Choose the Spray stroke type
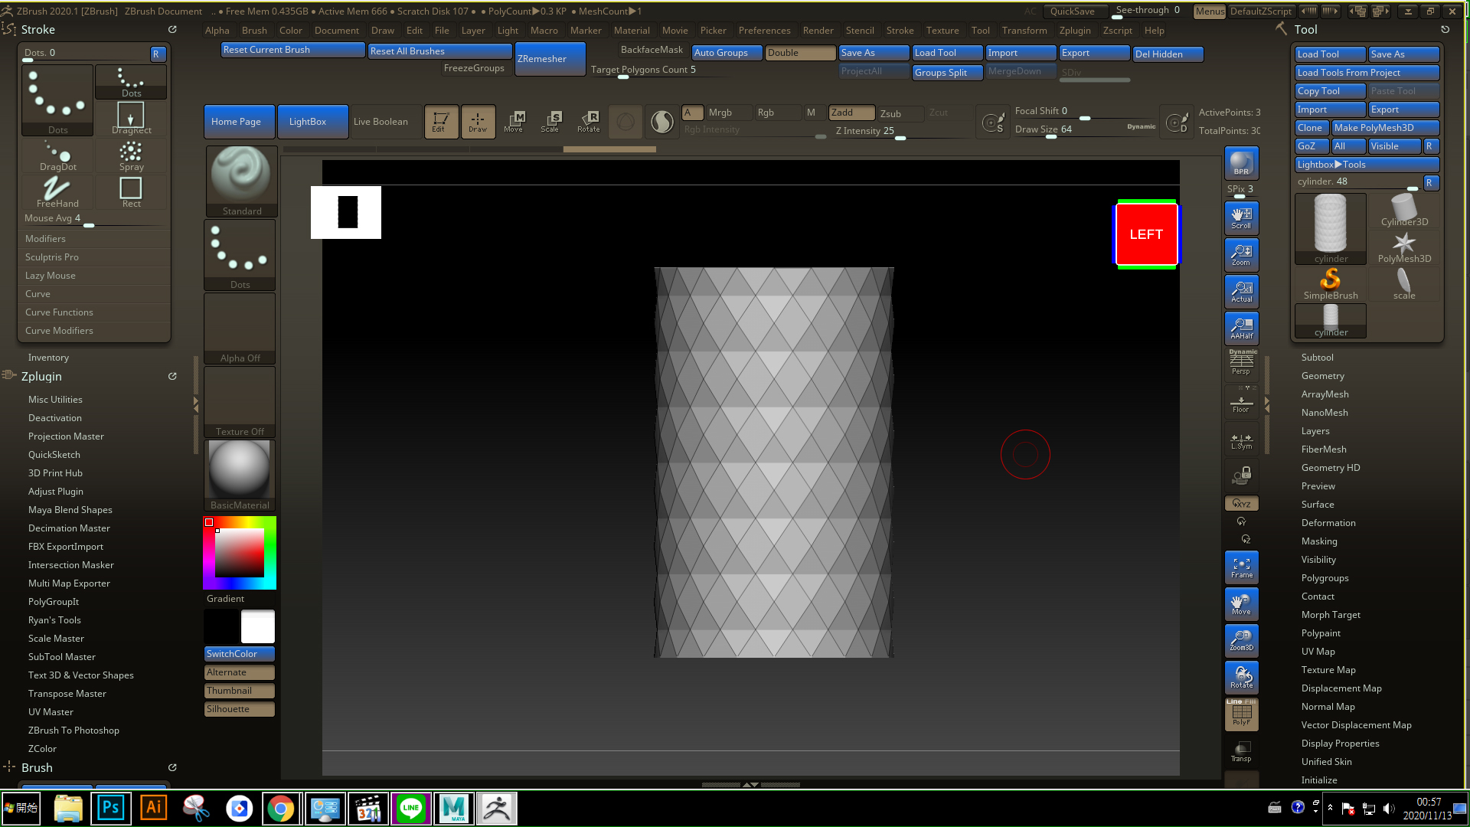The height and width of the screenshot is (827, 1470). [131, 155]
